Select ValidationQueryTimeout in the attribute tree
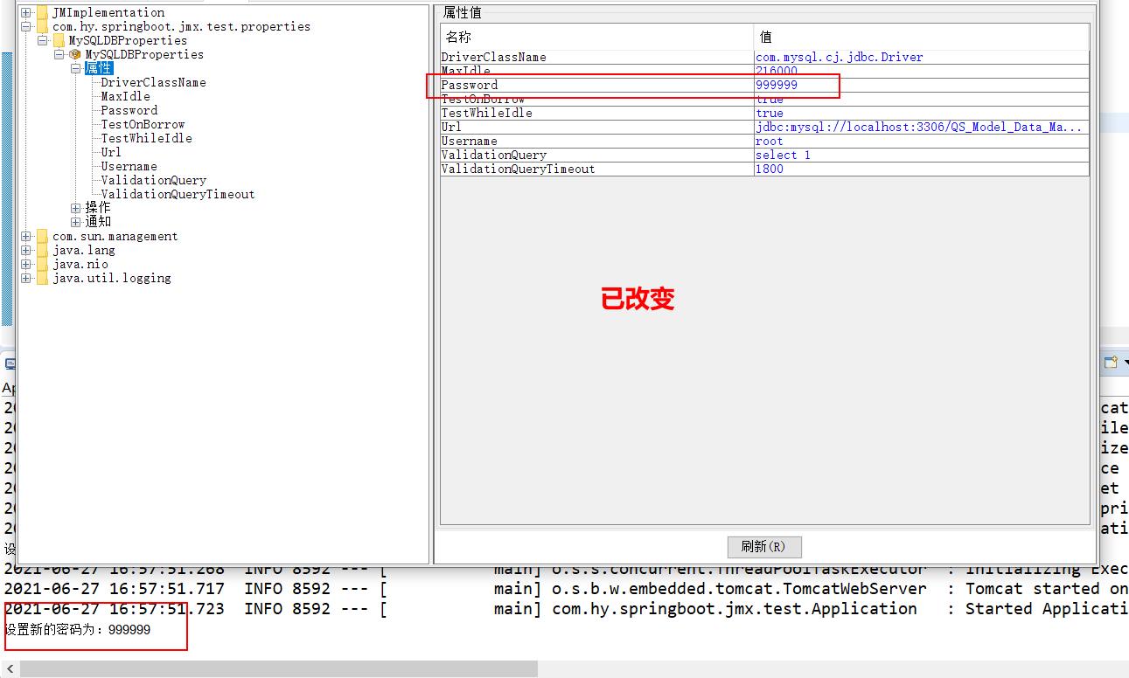The width and height of the screenshot is (1129, 678). [x=178, y=195]
